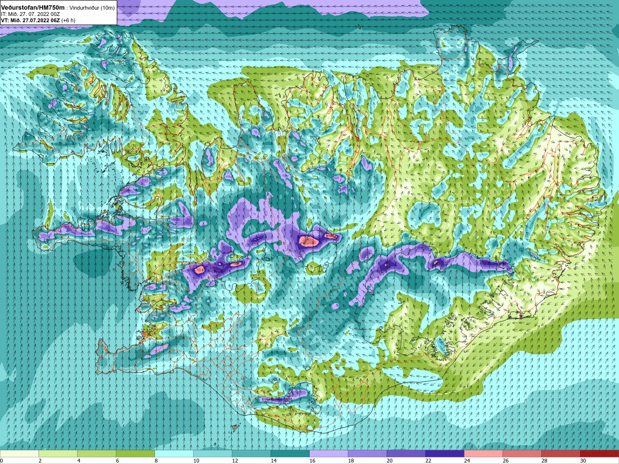Click the 6–8 olive green legend swatch
The image size is (619, 464).
pos(135,454)
